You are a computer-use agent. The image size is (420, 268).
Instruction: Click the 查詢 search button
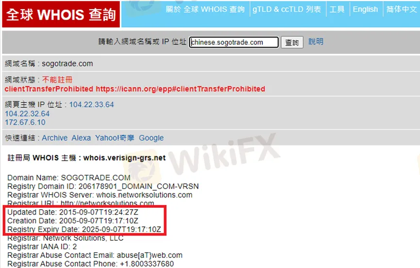(x=292, y=42)
